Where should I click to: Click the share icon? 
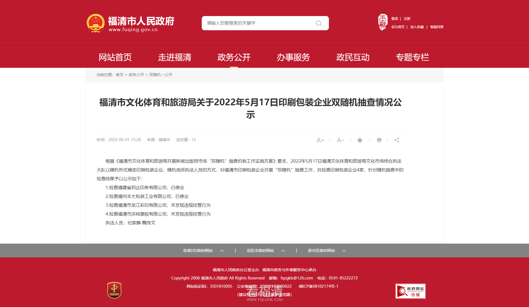pyautogui.click(x=396, y=140)
